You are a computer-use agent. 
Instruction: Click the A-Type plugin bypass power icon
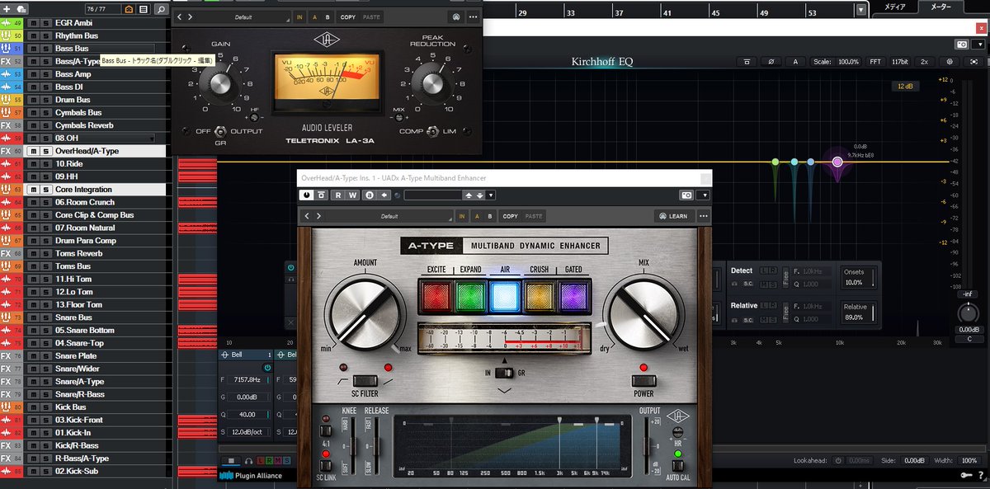click(x=307, y=195)
